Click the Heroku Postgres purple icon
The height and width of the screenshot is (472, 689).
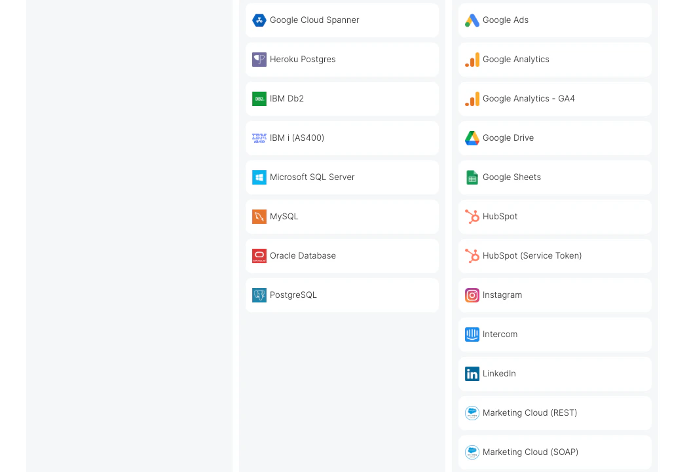(x=259, y=60)
